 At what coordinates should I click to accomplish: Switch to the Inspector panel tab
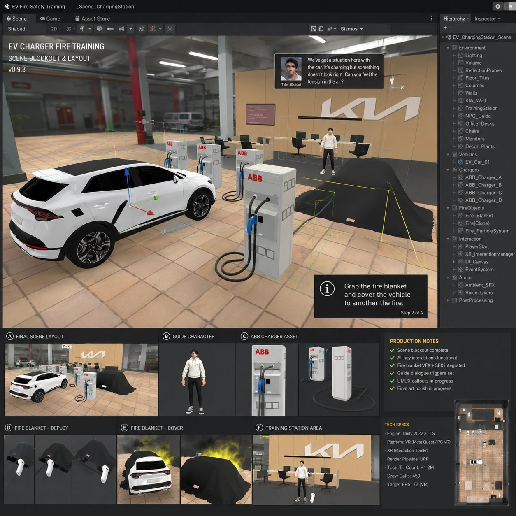(487, 19)
